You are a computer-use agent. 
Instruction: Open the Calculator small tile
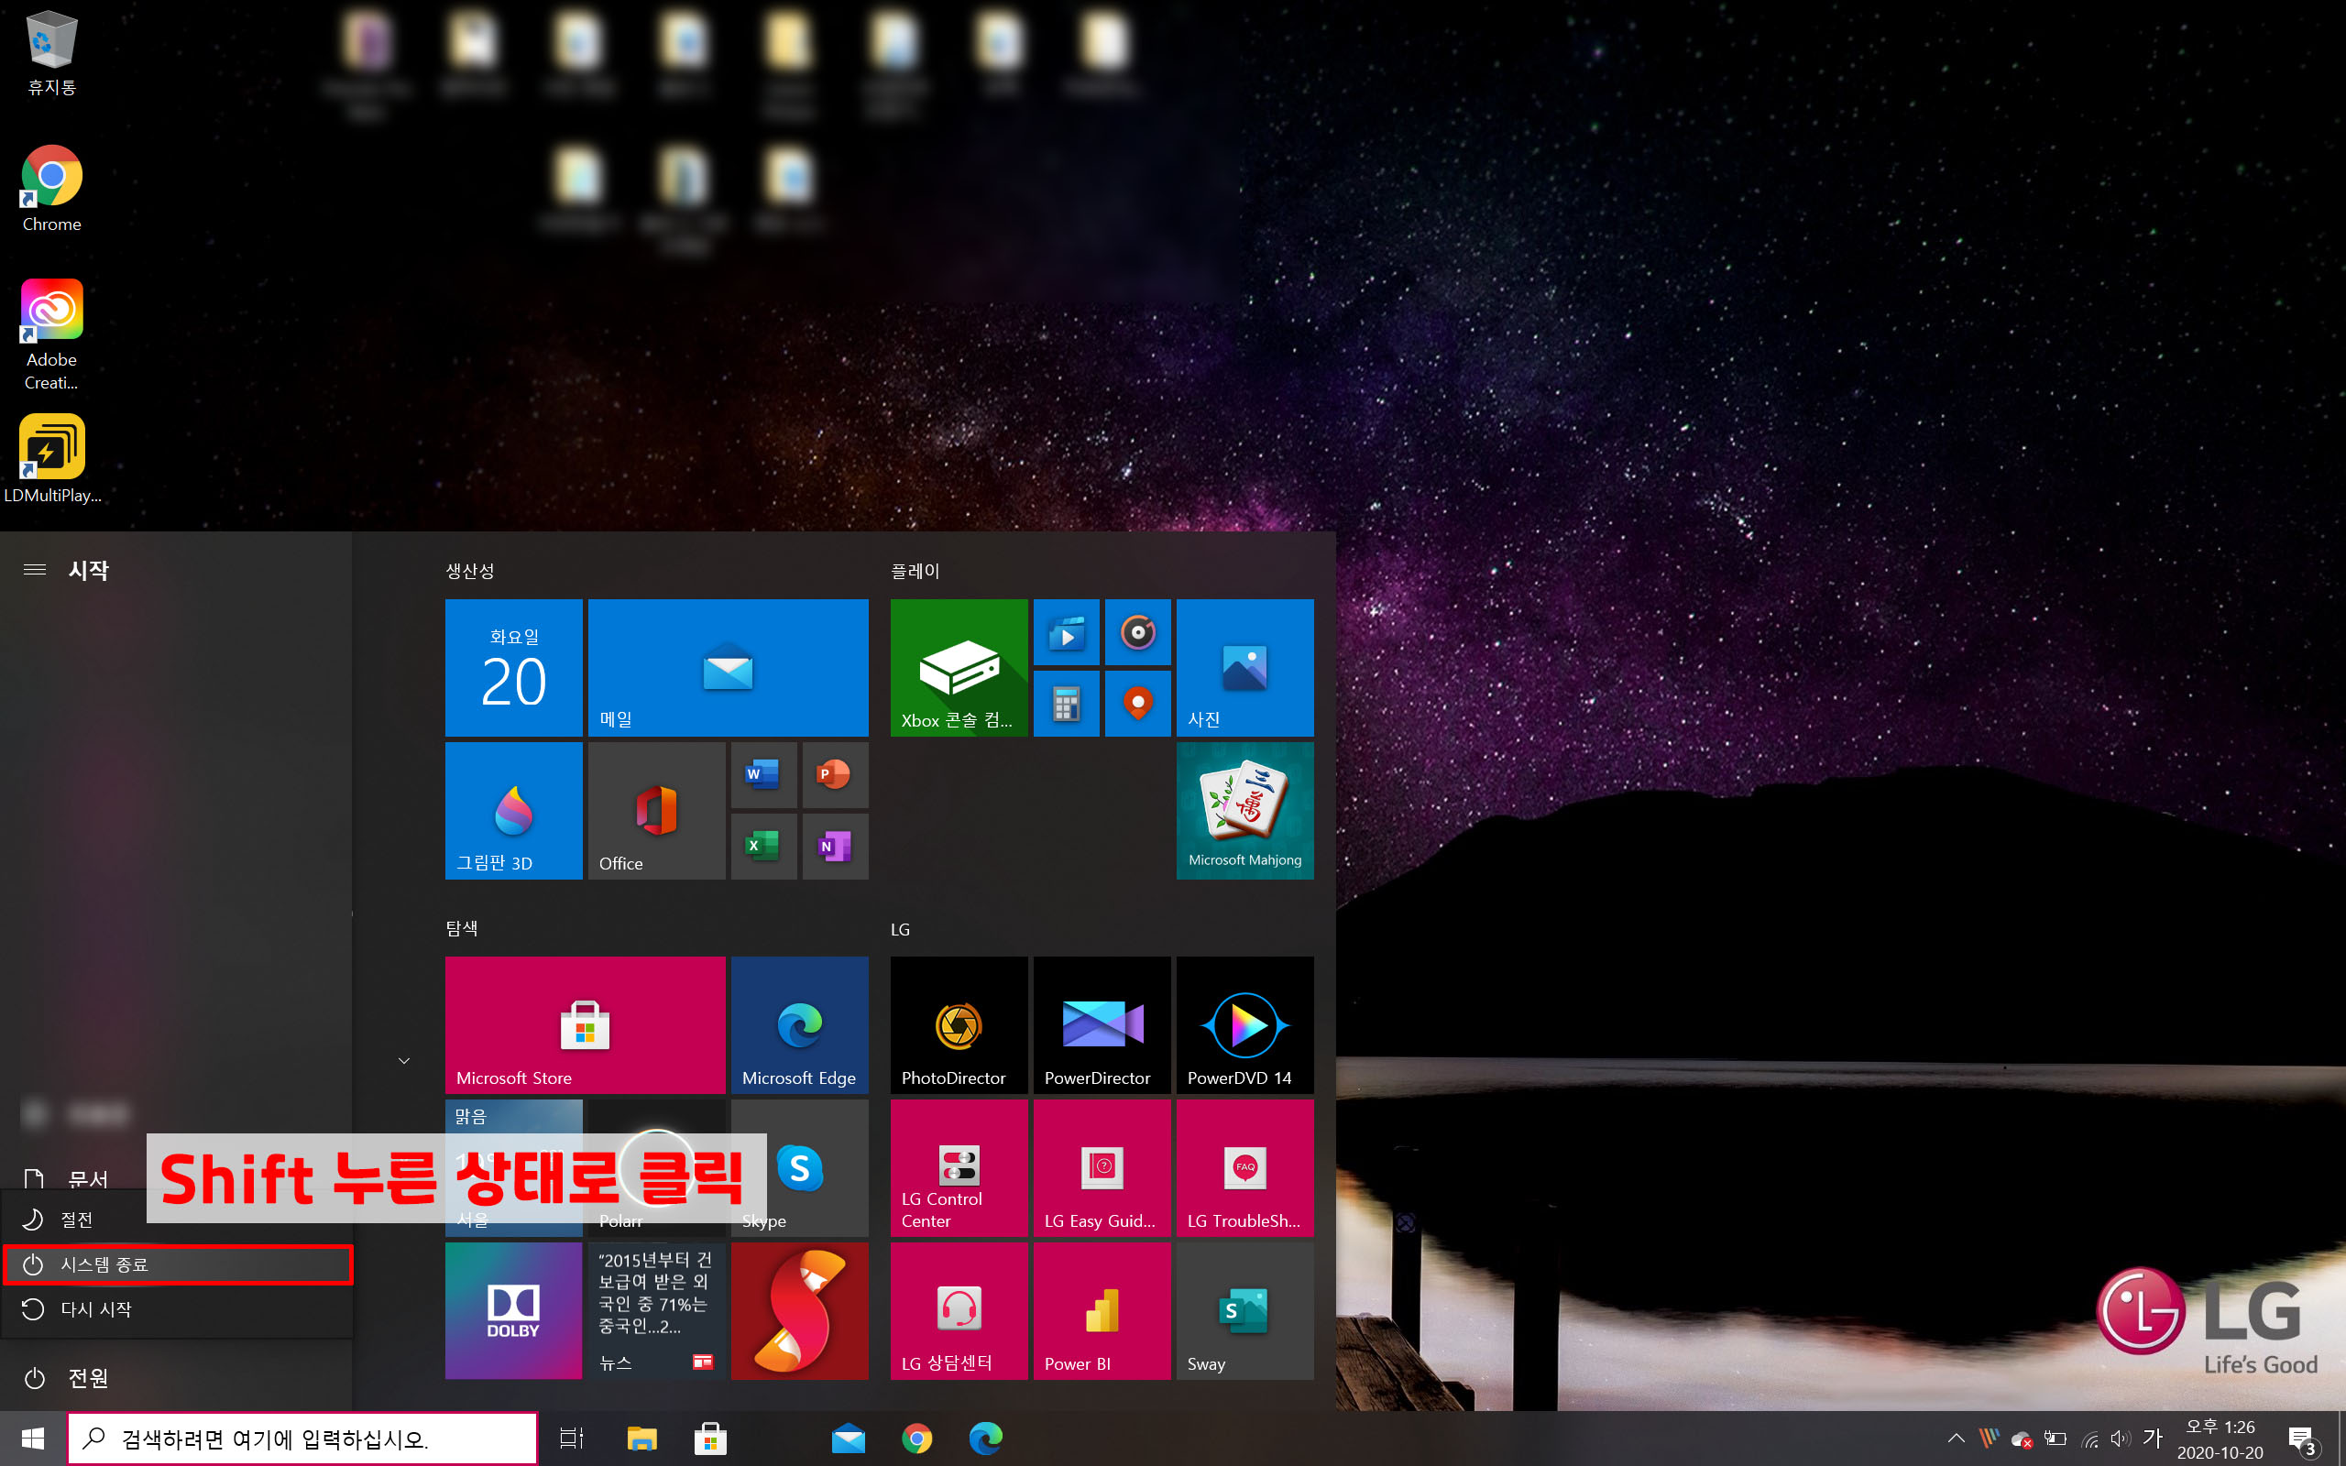point(1066,704)
